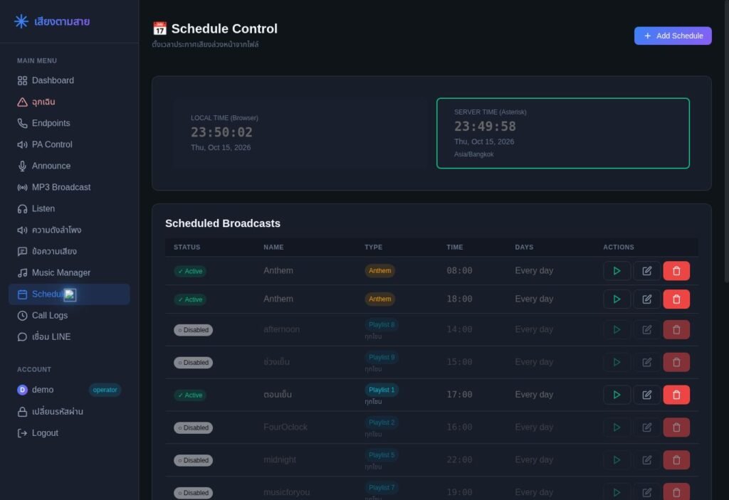Click the Server Time clock card
Screen dimensions: 729x500
tap(563, 134)
